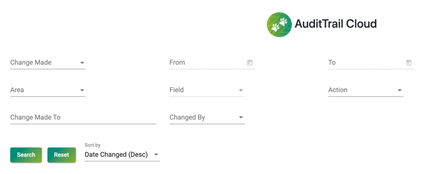Open the Action select list
The height and width of the screenshot is (174, 433).
coord(366,90)
